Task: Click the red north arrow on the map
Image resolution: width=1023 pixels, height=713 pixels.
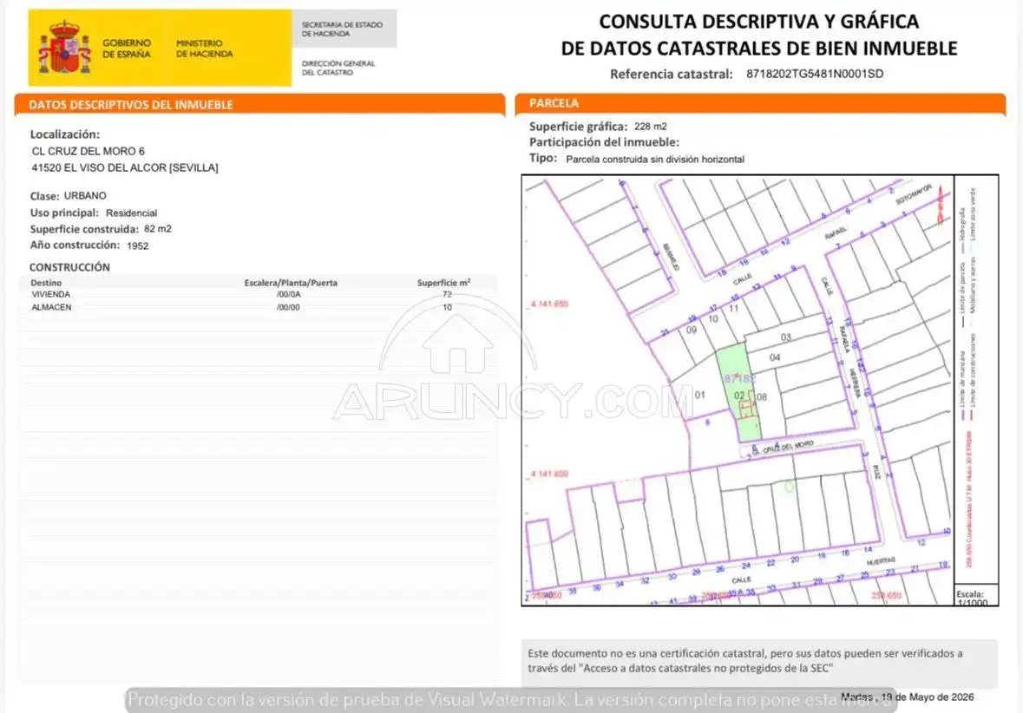Action: click(941, 205)
